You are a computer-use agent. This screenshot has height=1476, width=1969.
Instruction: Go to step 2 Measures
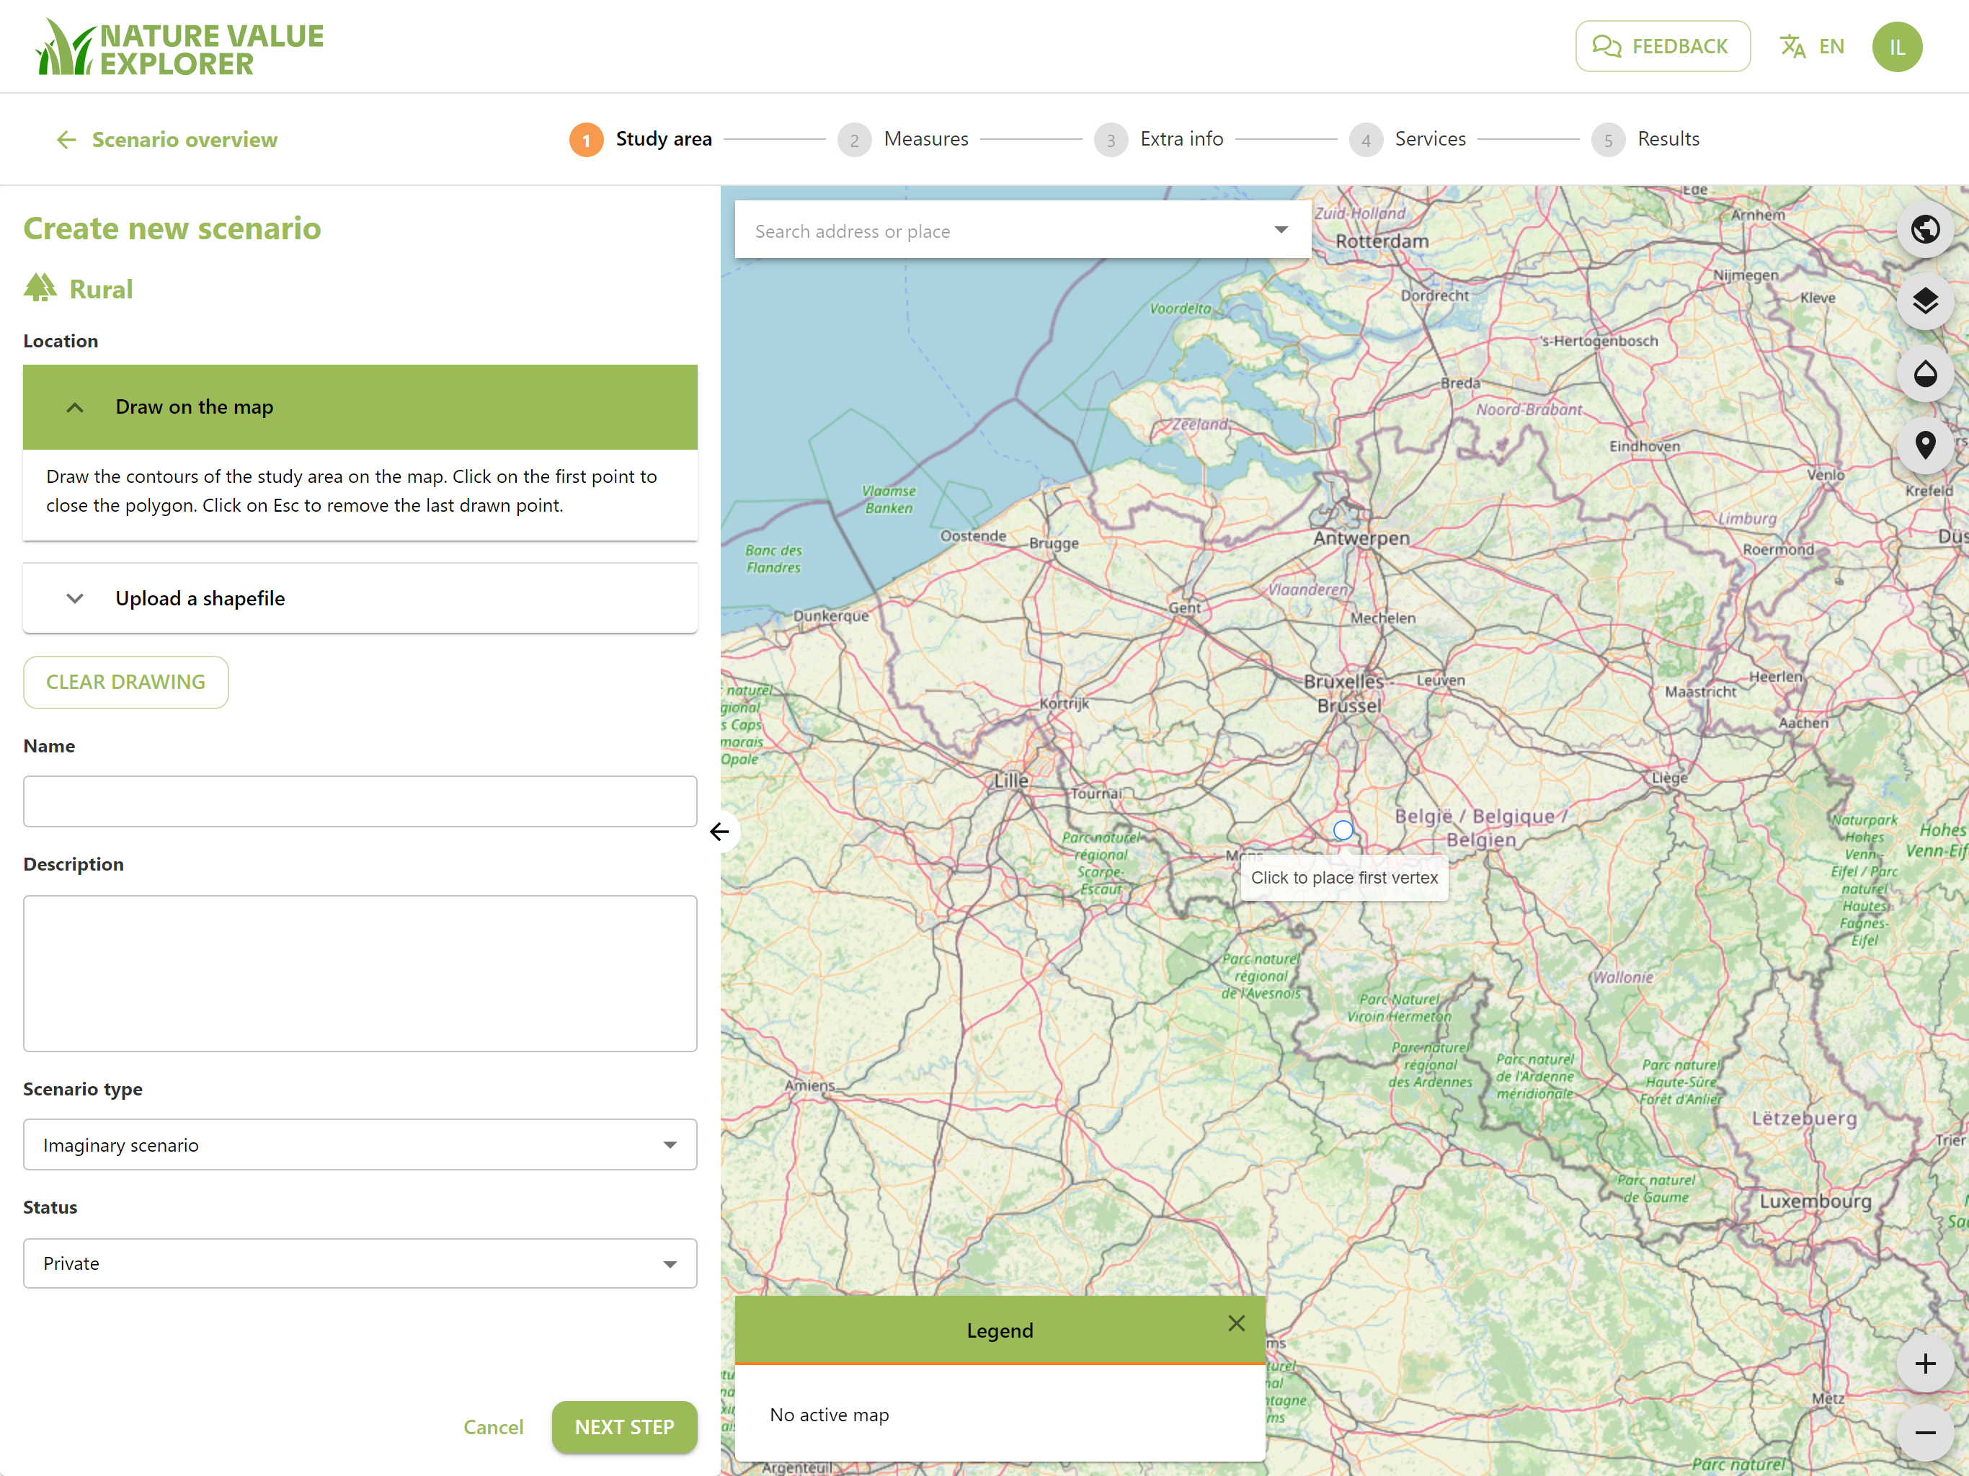(904, 139)
